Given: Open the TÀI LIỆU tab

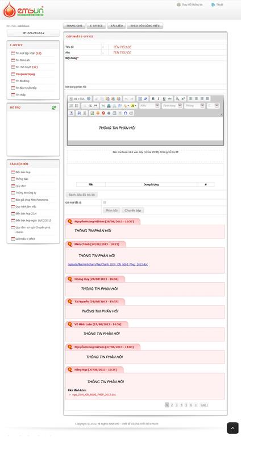Looking at the screenshot, I should (116, 26).
